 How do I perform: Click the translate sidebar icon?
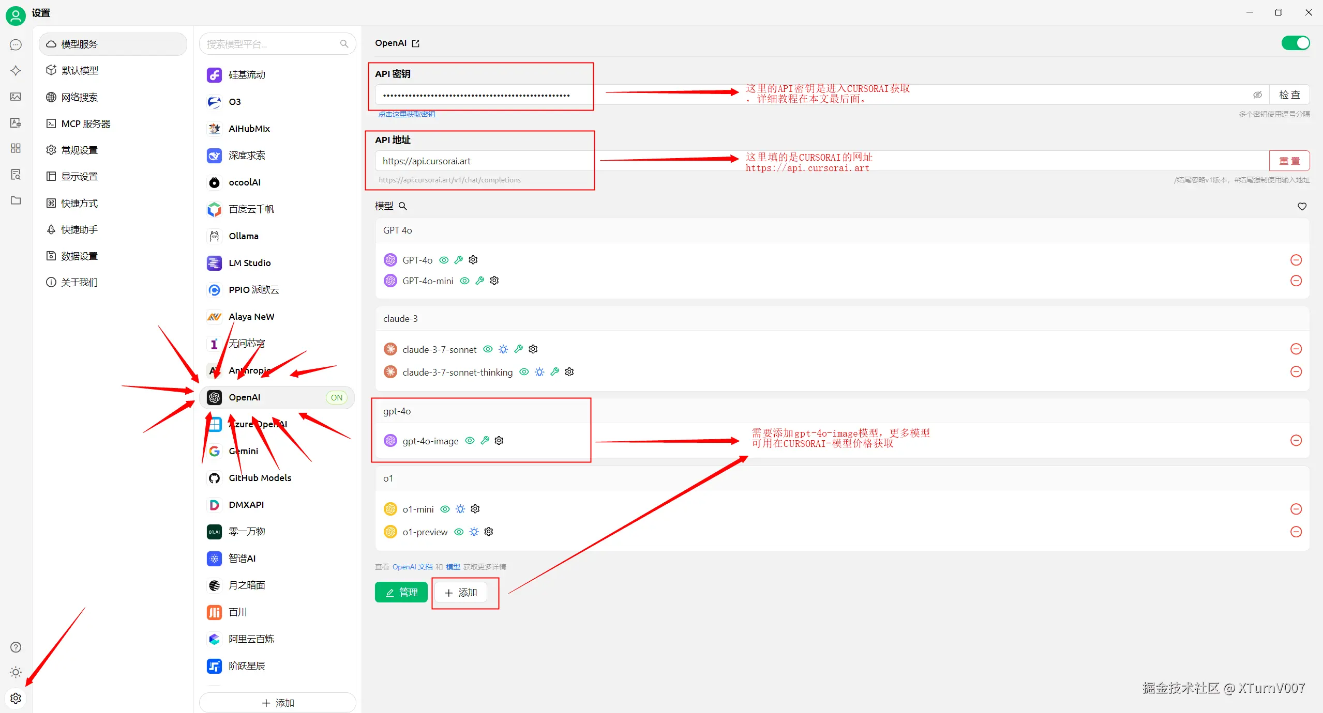tap(16, 122)
